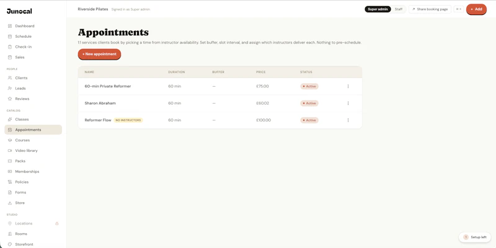The width and height of the screenshot is (496, 248).
Task: Open the 60-min Private Reformer appointment
Action: (x=107, y=86)
